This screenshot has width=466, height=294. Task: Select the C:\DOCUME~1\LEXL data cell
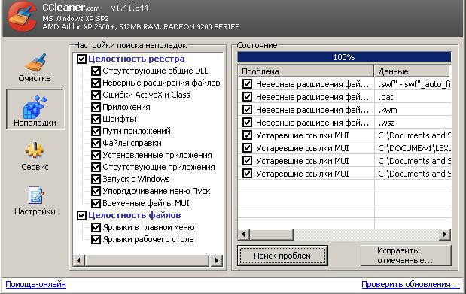click(x=413, y=148)
